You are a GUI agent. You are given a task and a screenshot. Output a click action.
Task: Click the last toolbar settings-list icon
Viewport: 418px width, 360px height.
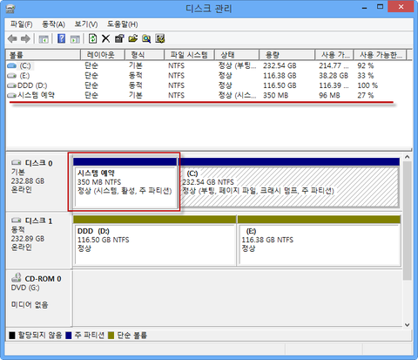pyautogui.click(x=160, y=38)
